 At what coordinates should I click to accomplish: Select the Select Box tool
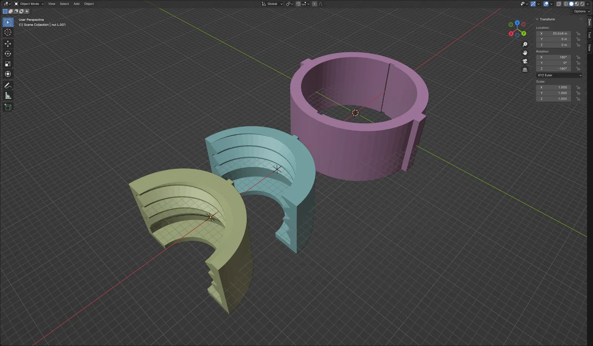[x=8, y=22]
